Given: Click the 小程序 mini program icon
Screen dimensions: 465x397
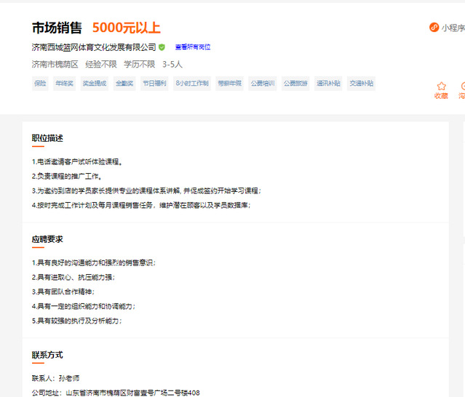Looking at the screenshot, I should 434,28.
